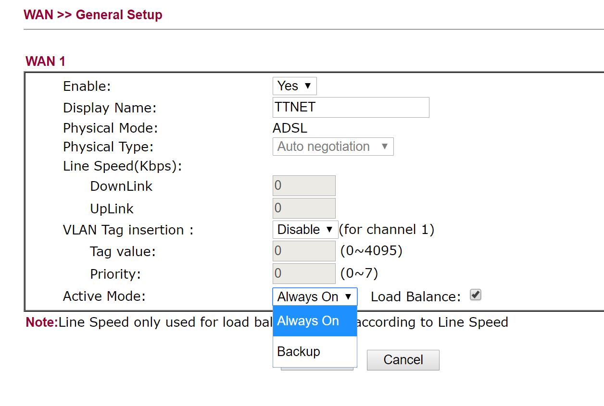Click the (for channel 1) text
Screen dimensions: 604x406
387,230
